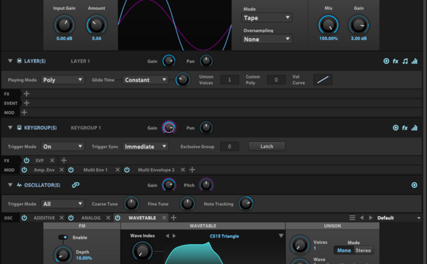Open Oscillator Trigger Mode dropdown showing All
427x264 pixels.
click(63, 204)
